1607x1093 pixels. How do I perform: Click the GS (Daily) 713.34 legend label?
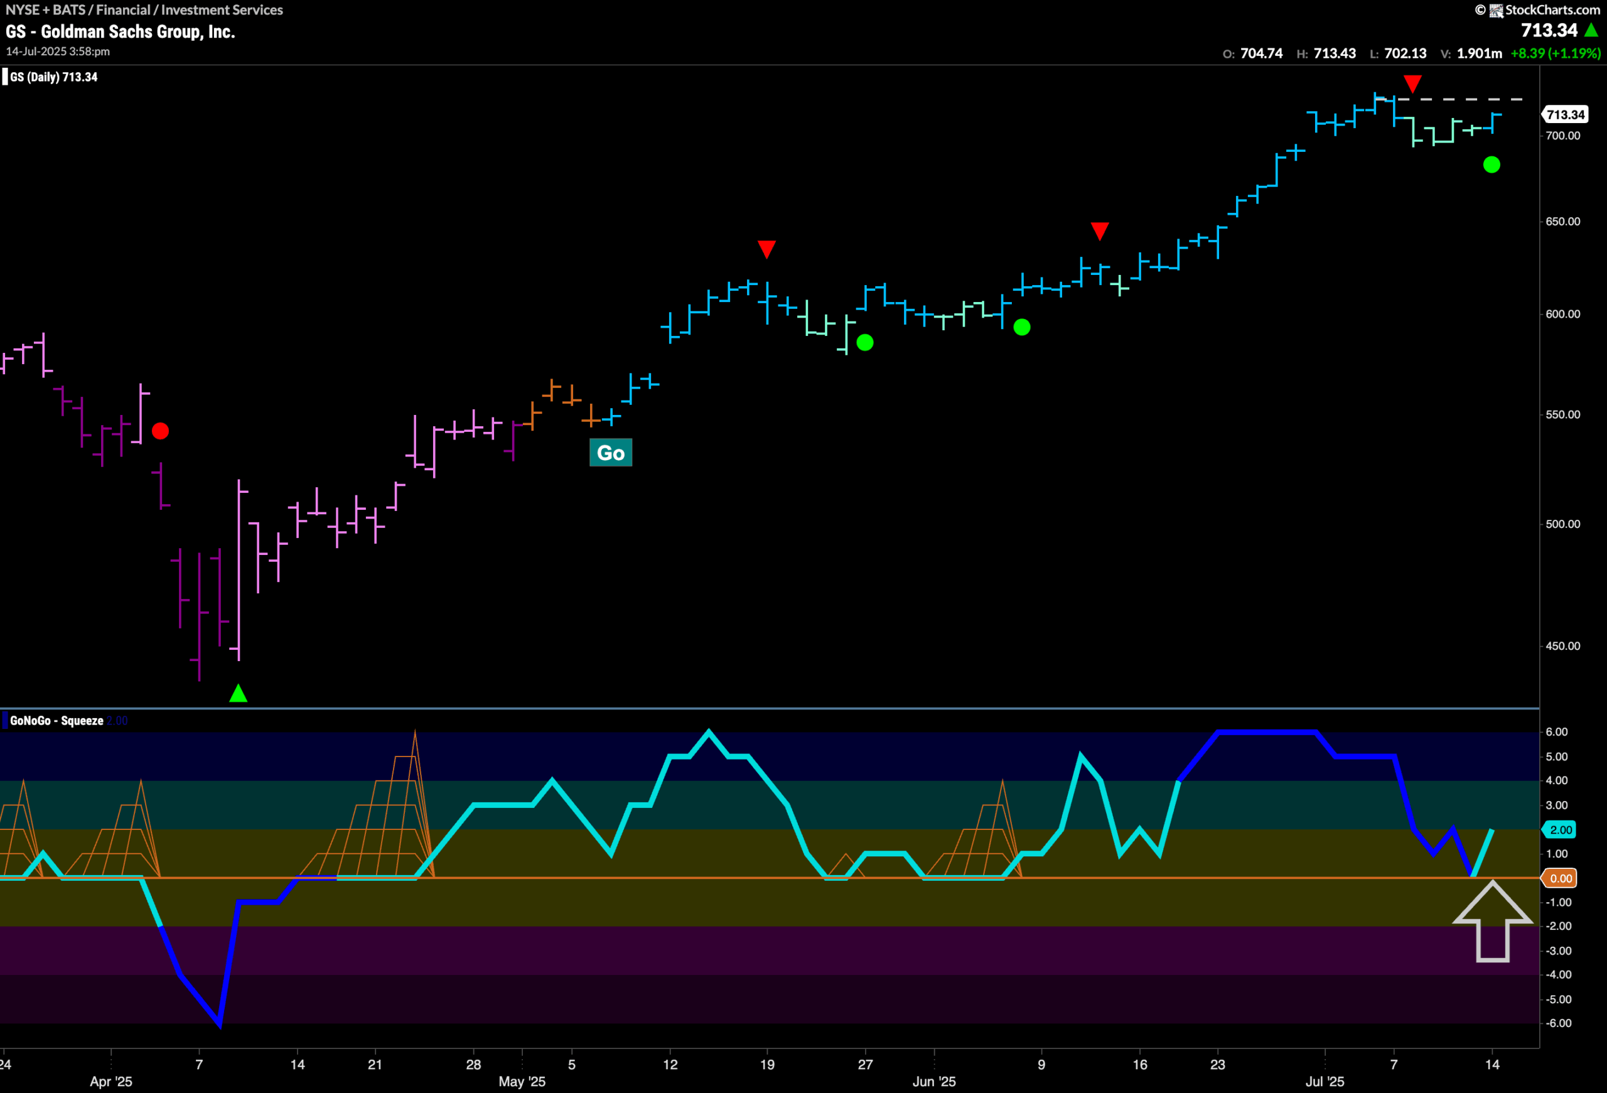[53, 77]
